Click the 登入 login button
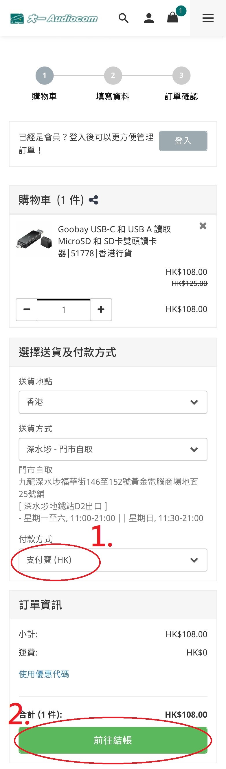226x769 pixels. tap(183, 141)
